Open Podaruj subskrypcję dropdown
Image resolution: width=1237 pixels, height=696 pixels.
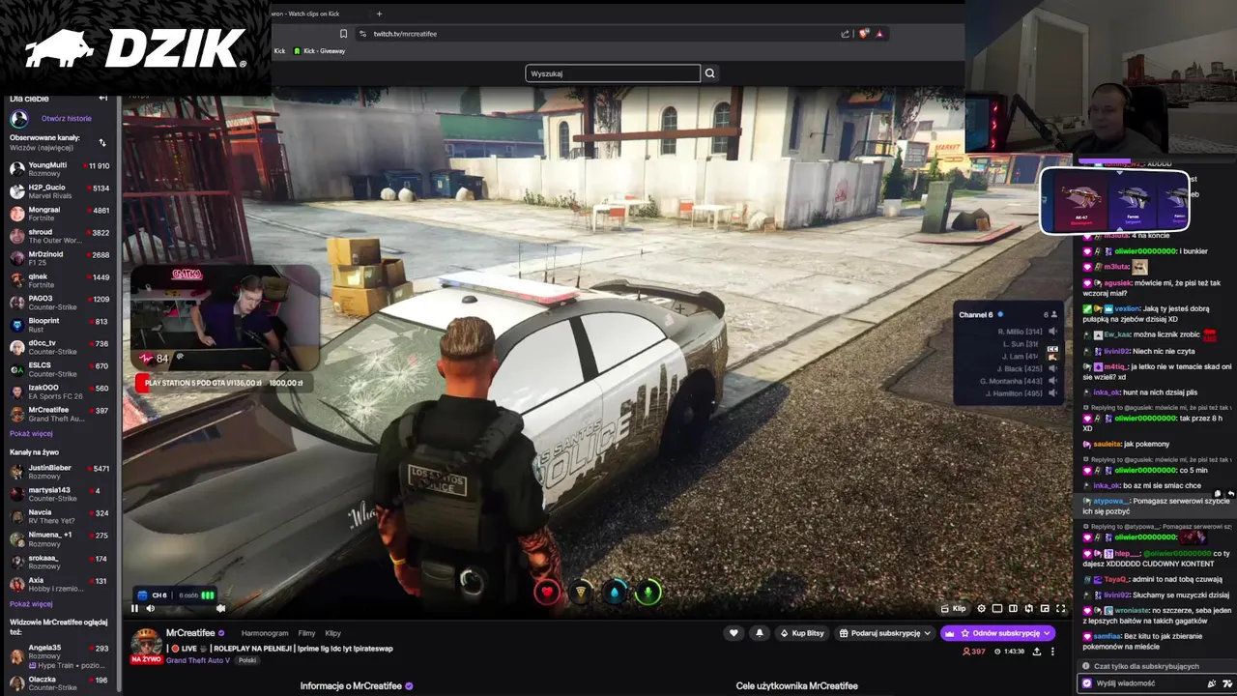(885, 633)
